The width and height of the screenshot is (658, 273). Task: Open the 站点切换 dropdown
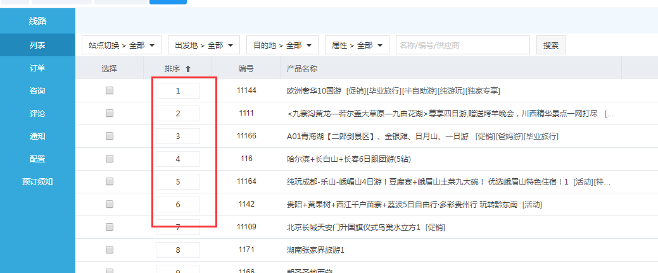tap(122, 45)
